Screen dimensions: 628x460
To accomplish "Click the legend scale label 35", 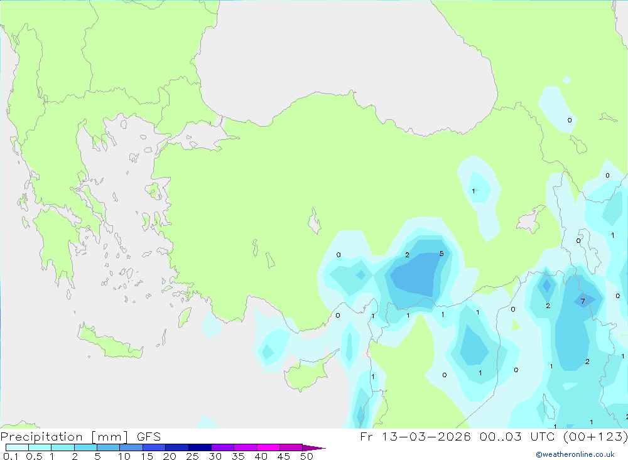I will click(x=238, y=456).
